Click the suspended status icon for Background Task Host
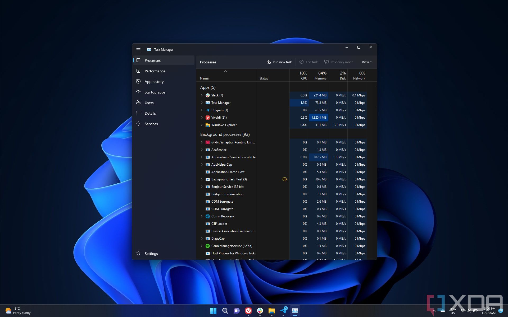The height and width of the screenshot is (317, 508). (284, 179)
